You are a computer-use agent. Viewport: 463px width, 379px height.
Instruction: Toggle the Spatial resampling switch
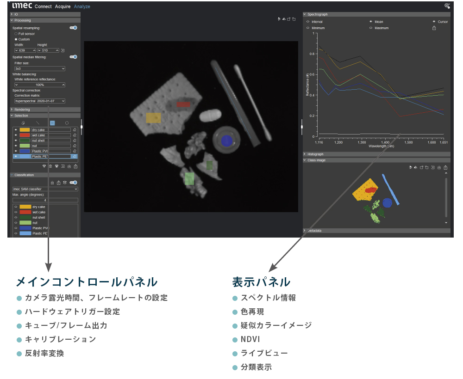tap(73, 28)
